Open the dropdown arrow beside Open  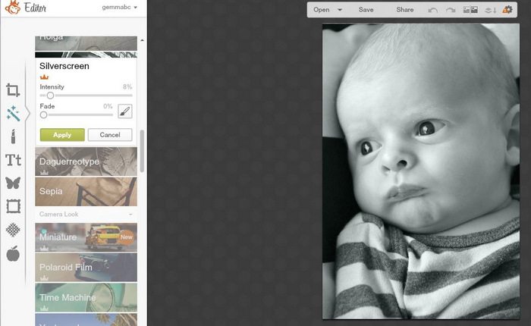click(x=339, y=10)
